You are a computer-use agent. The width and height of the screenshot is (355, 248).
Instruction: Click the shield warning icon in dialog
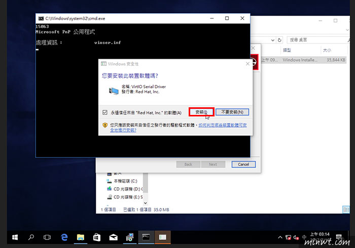pyautogui.click(x=105, y=125)
